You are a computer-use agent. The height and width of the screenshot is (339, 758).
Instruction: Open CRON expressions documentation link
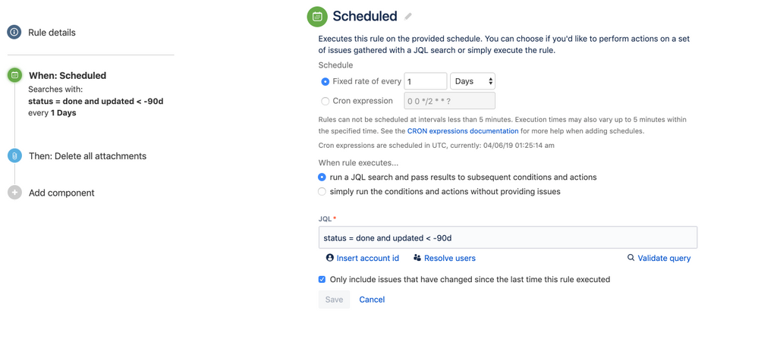coord(463,131)
